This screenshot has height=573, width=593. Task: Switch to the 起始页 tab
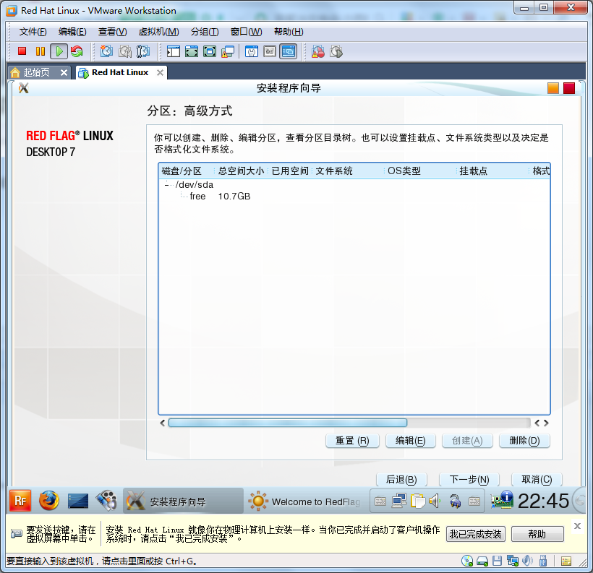[36, 72]
